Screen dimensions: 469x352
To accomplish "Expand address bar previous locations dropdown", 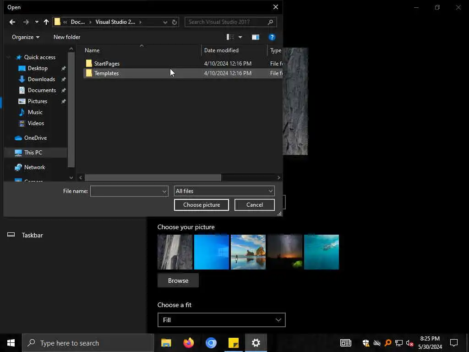I will [165, 22].
